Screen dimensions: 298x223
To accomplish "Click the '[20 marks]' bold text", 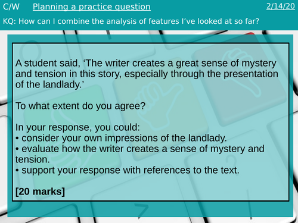I will (40, 191).
